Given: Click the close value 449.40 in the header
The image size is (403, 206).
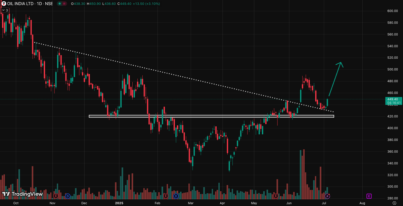Looking at the screenshot, I should pos(126,4).
